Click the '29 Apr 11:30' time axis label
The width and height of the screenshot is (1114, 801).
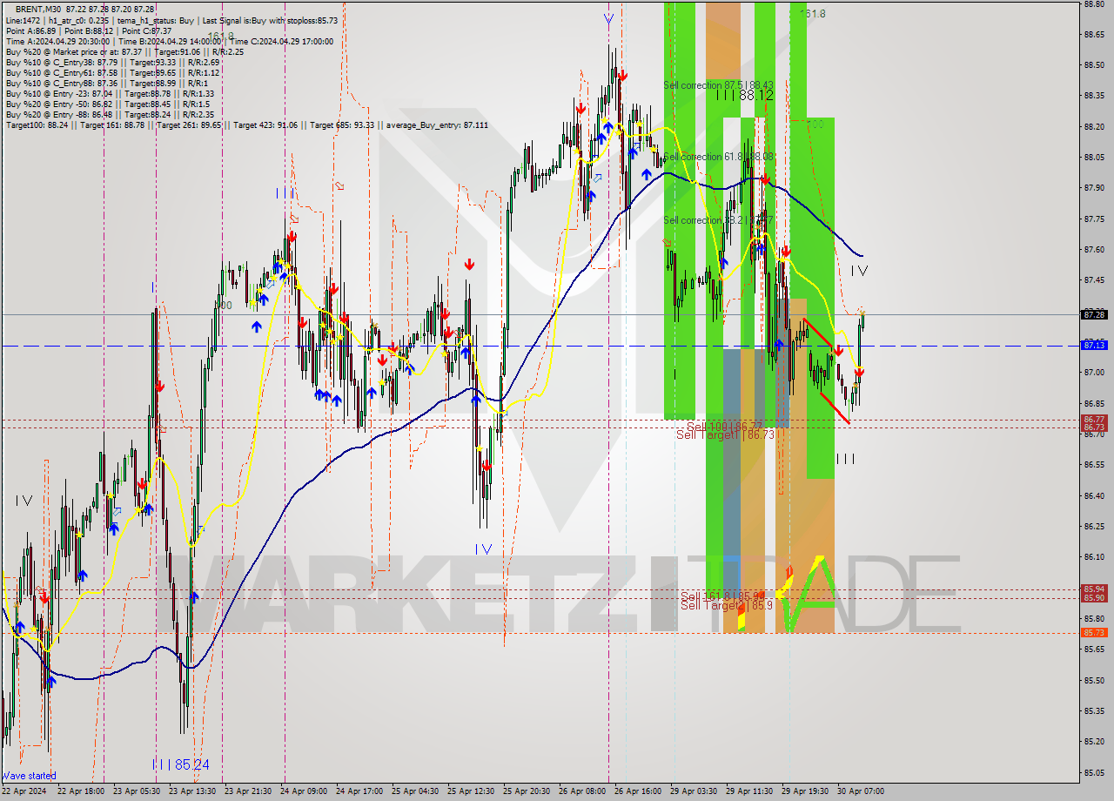(750, 791)
